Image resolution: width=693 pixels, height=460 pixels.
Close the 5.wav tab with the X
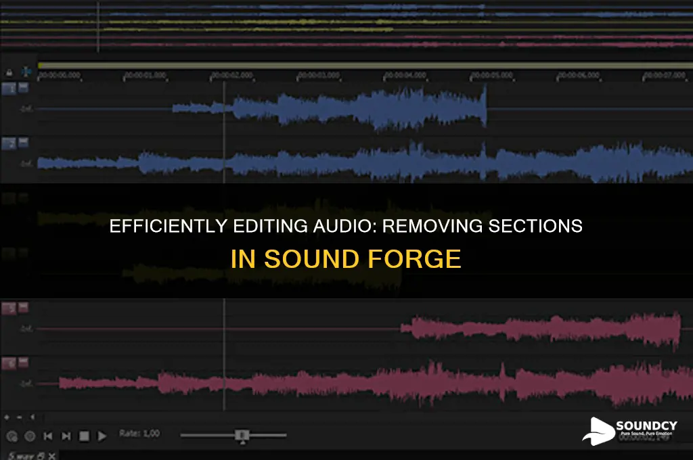(x=51, y=456)
